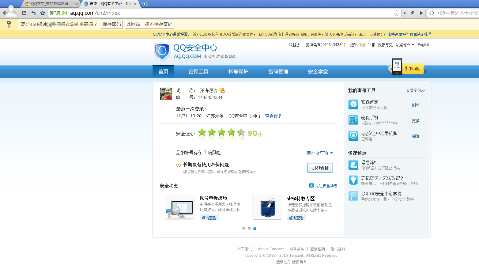
Task: Click the favorite star in address bar
Action: pos(396,13)
